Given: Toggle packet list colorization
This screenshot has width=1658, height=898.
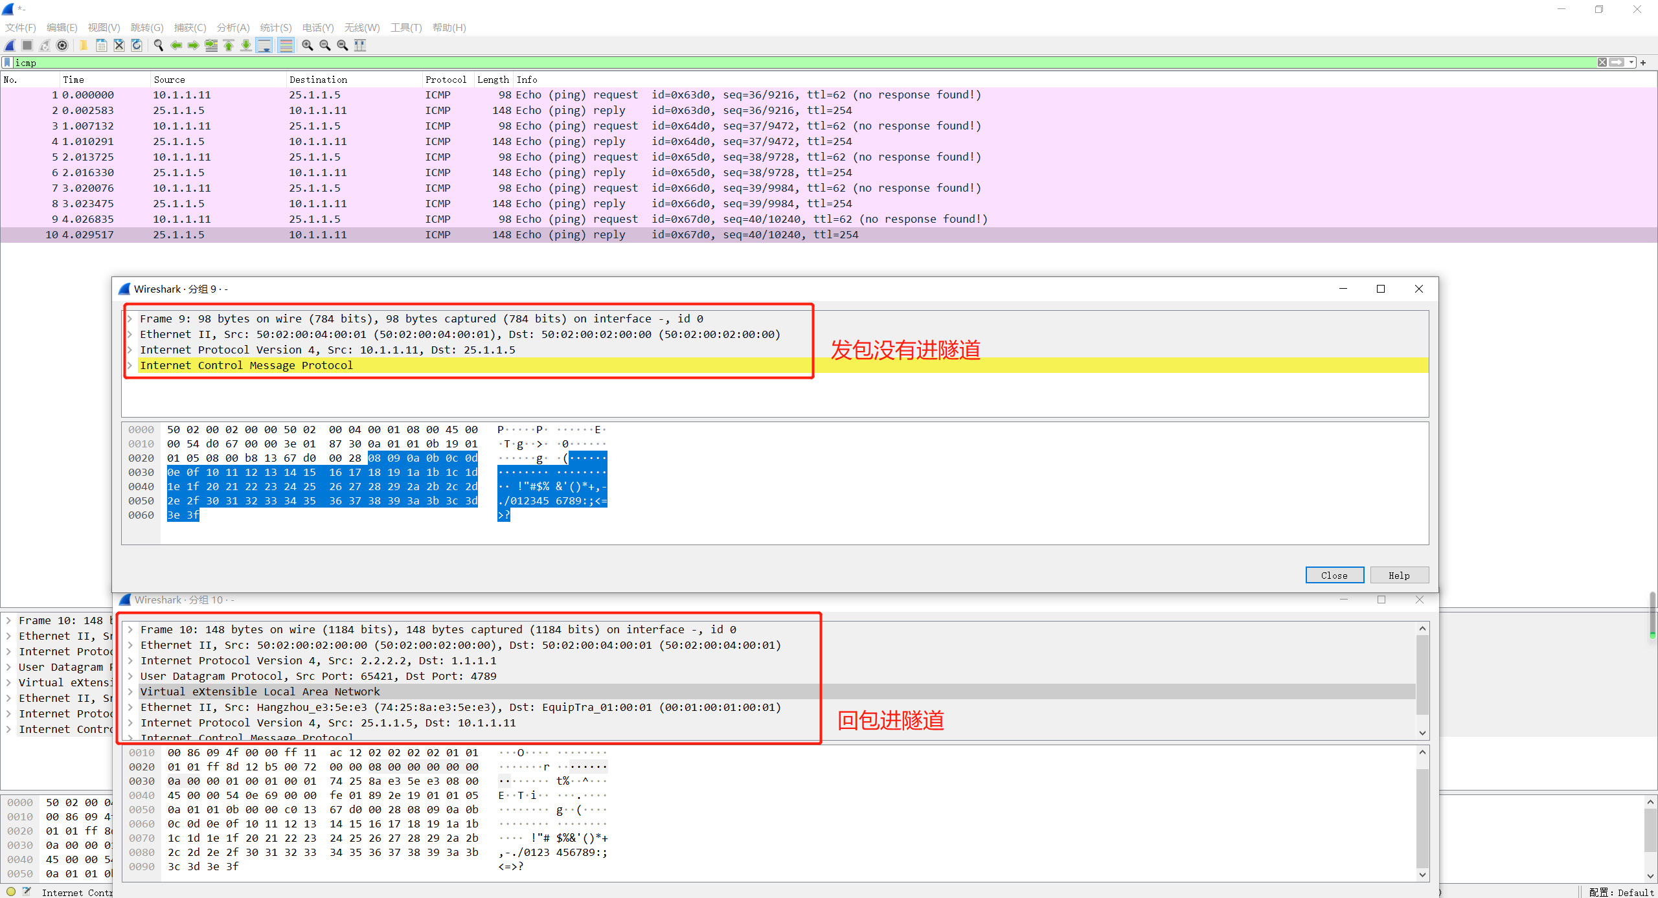Looking at the screenshot, I should tap(286, 45).
